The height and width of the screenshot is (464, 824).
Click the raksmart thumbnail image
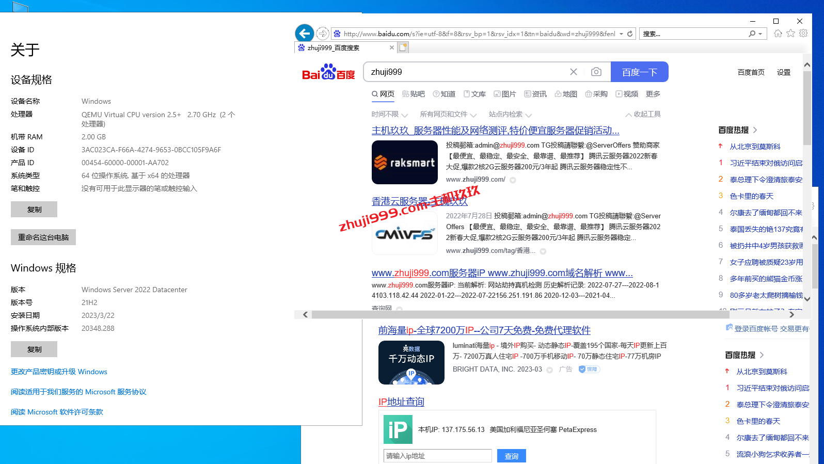pos(405,162)
